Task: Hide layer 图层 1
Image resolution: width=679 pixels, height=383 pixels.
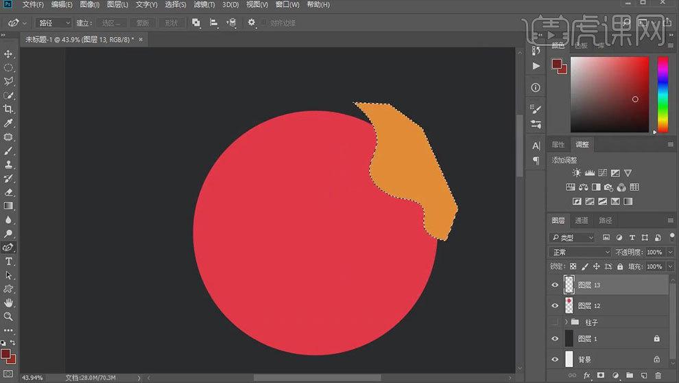Action: [555, 339]
